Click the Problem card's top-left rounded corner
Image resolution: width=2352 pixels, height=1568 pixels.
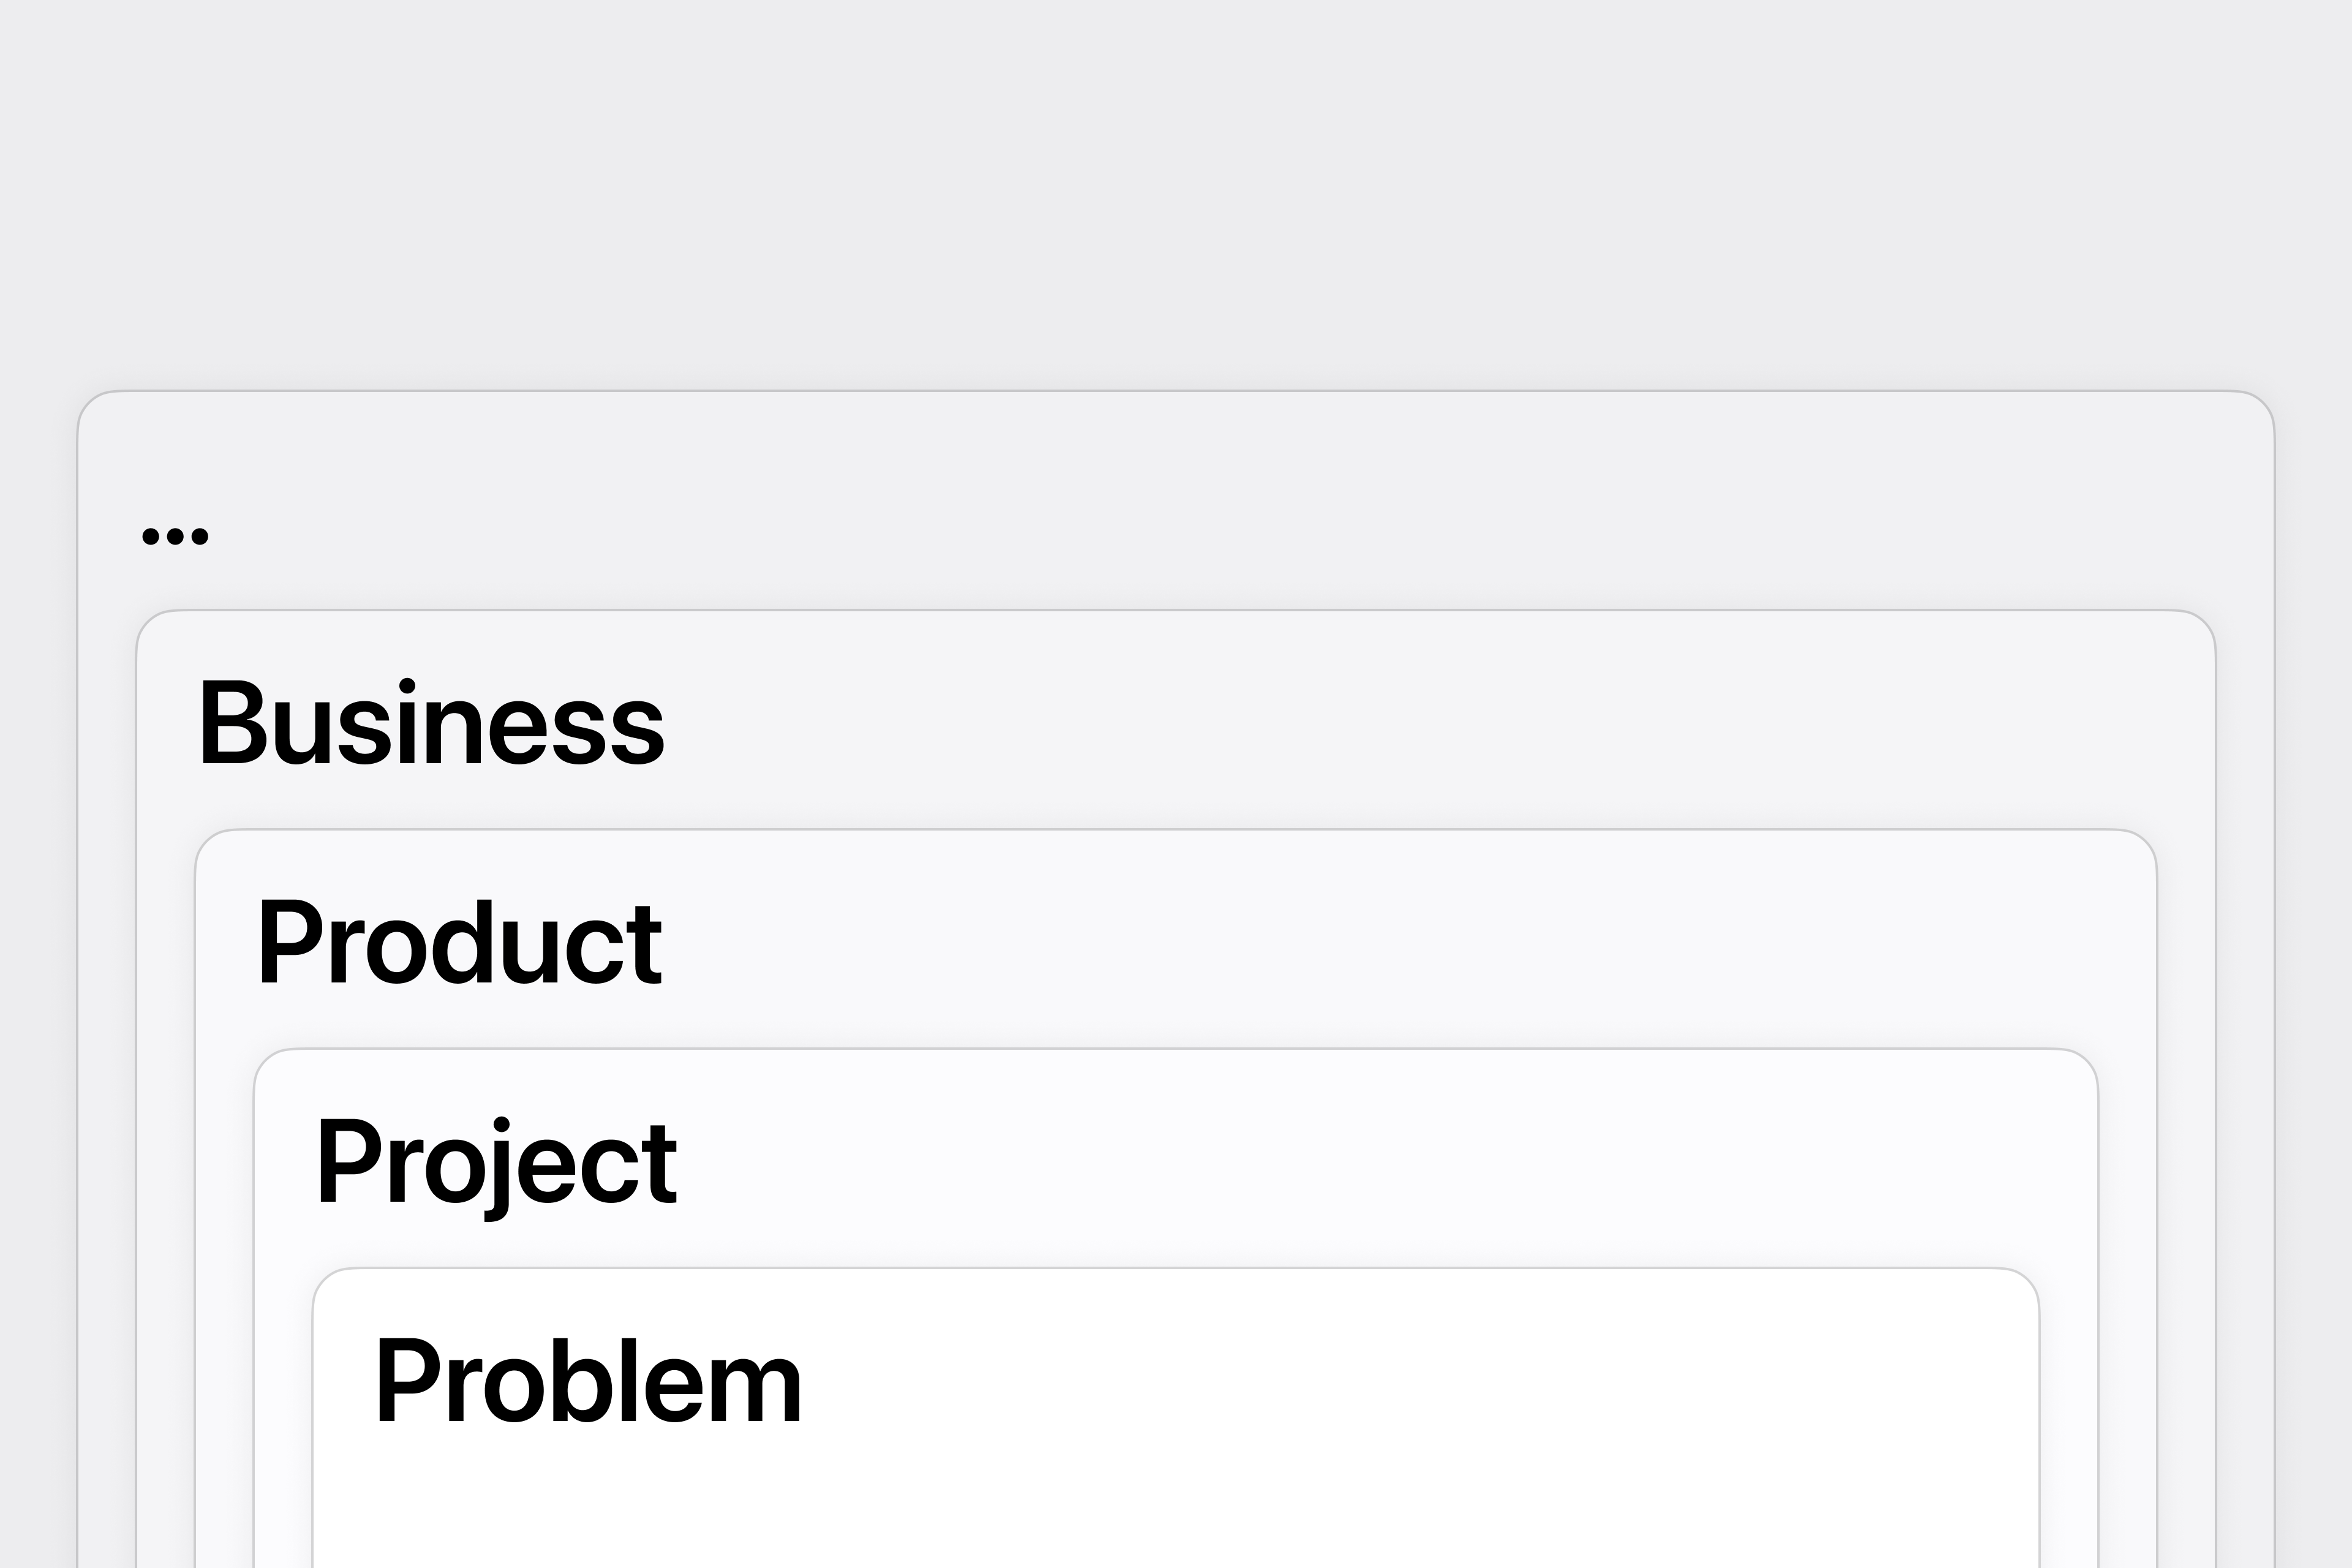(334, 1288)
